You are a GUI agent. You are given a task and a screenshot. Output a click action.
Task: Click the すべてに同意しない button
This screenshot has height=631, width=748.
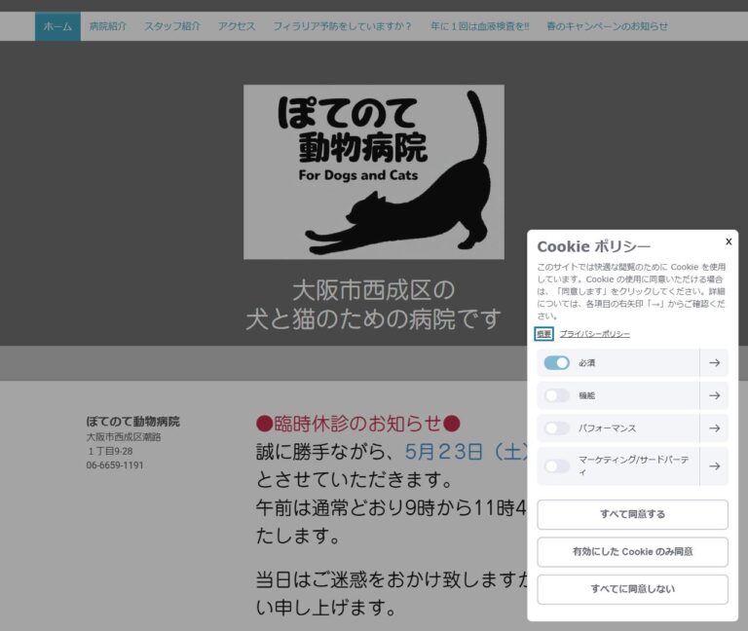632,589
